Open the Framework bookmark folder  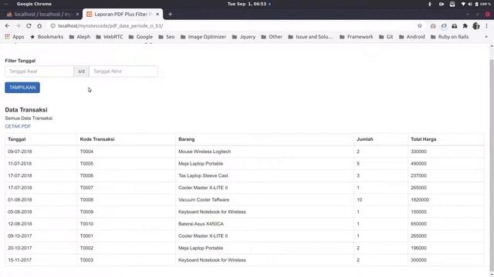[357, 37]
